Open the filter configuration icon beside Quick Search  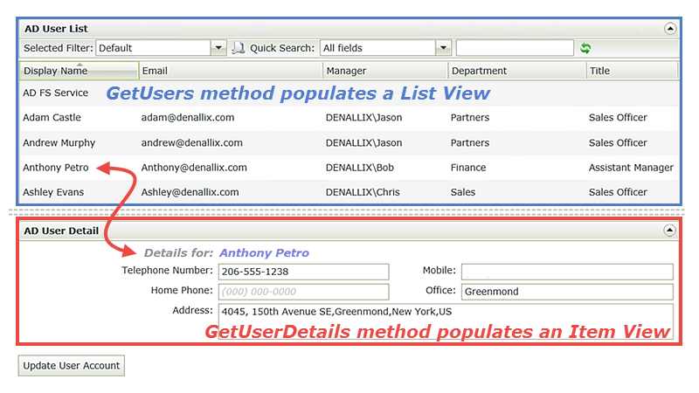239,48
